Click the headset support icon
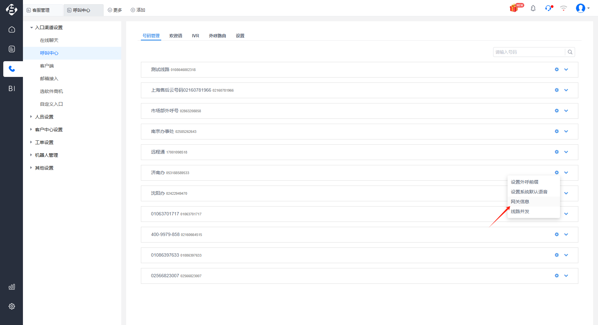 click(549, 8)
